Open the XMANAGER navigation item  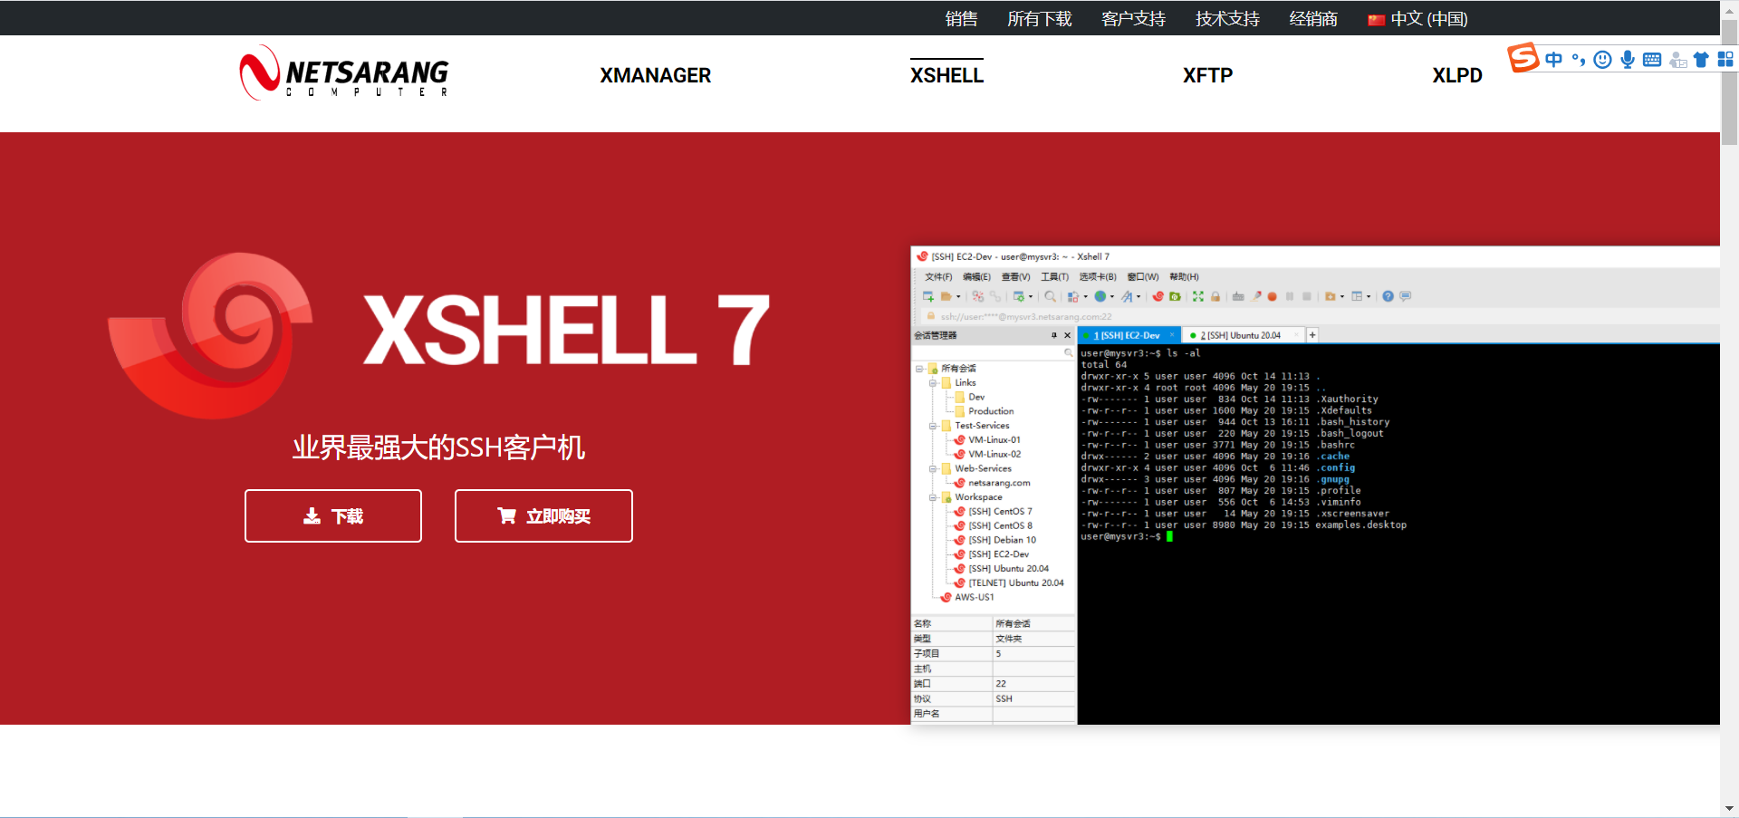(655, 75)
